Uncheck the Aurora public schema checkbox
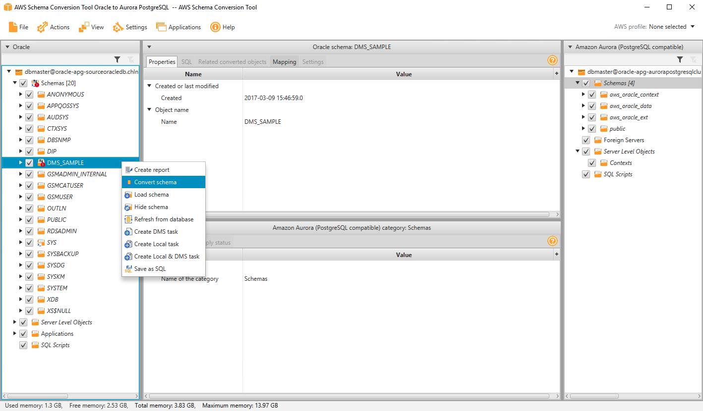 592,129
